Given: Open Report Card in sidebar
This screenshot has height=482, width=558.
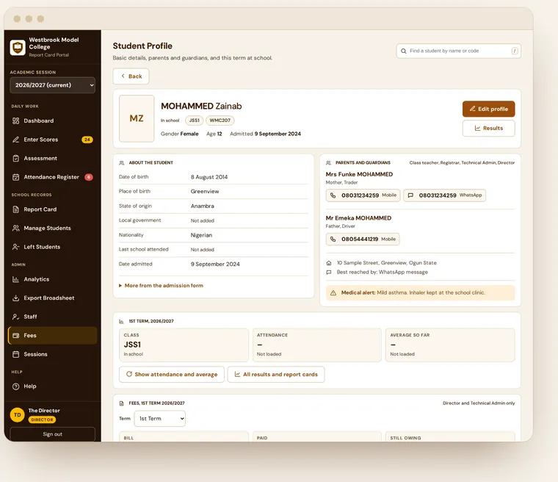Looking at the screenshot, I should [x=52, y=209].
